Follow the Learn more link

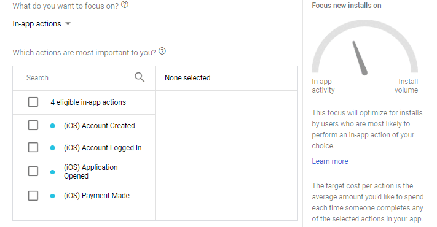(x=330, y=161)
